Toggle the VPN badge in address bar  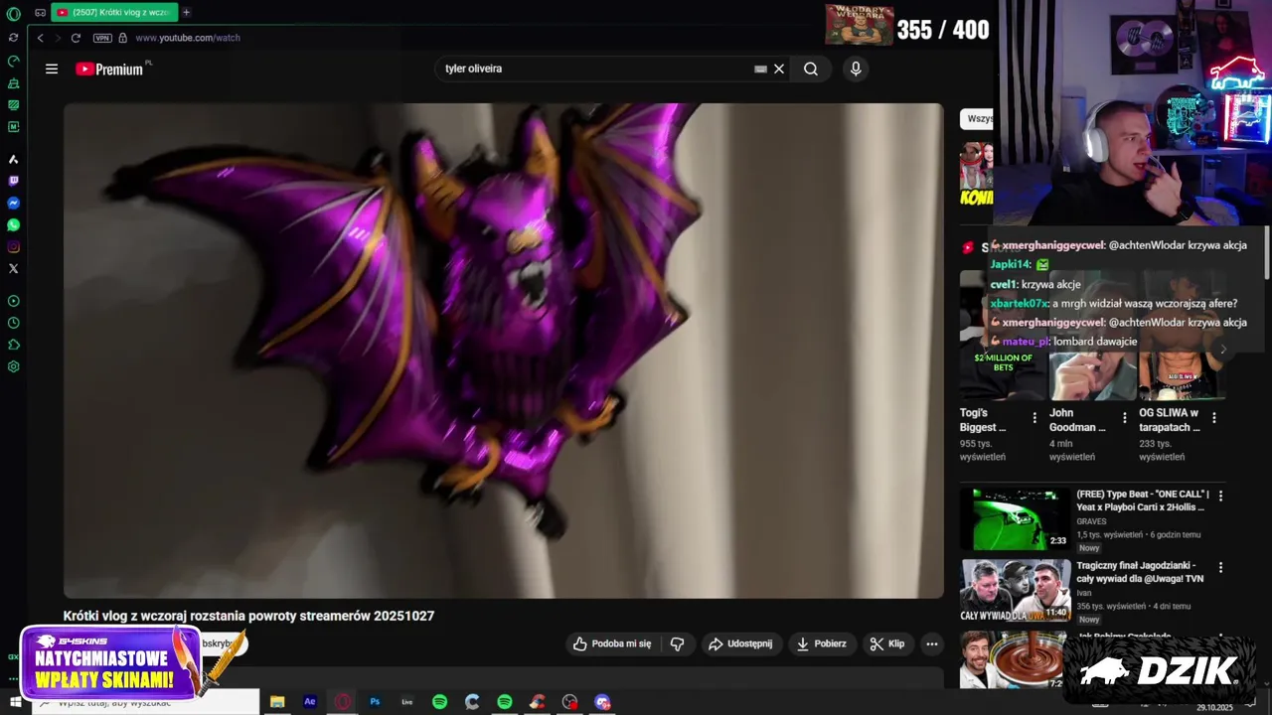point(102,38)
